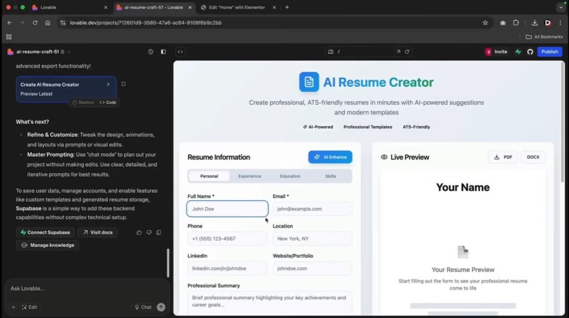Screen dimensions: 569x318
Task: Open the browser tab search dropdown
Action: click(561, 7)
